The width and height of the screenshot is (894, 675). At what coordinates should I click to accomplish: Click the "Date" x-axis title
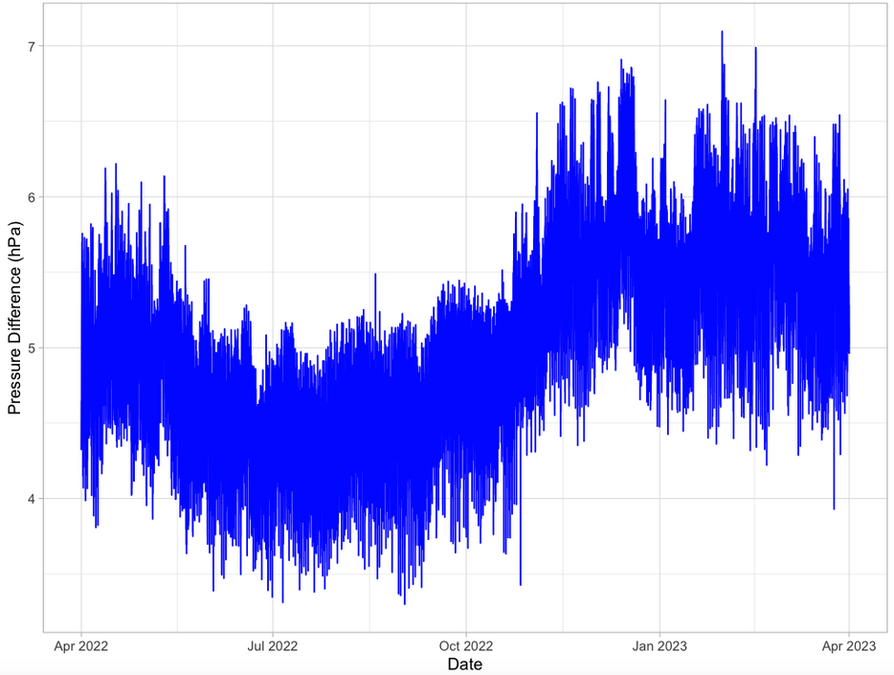point(464,664)
